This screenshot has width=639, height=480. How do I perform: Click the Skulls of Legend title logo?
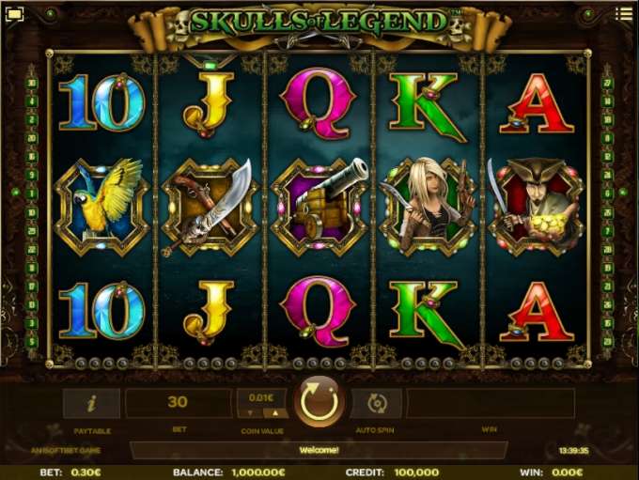point(319,23)
